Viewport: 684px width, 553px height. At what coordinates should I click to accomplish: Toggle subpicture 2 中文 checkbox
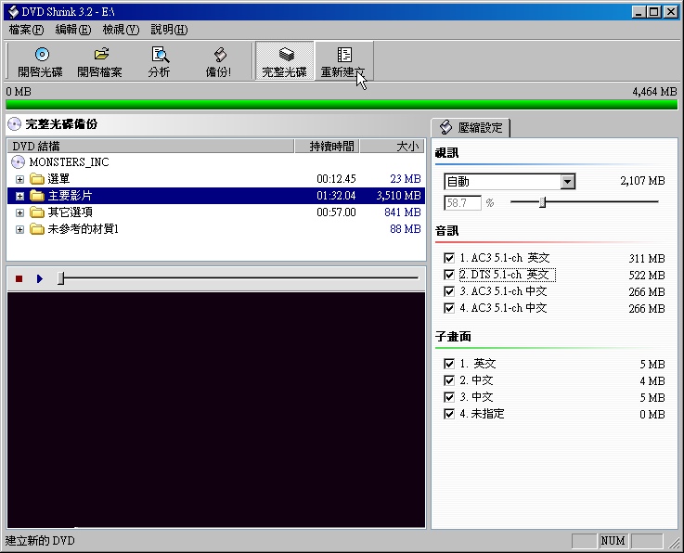(x=449, y=380)
